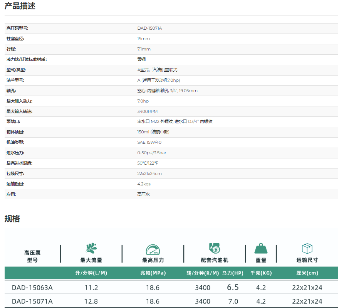
Task: Click the gasoline engine icon above 配套汽油机
Action: coord(214,248)
